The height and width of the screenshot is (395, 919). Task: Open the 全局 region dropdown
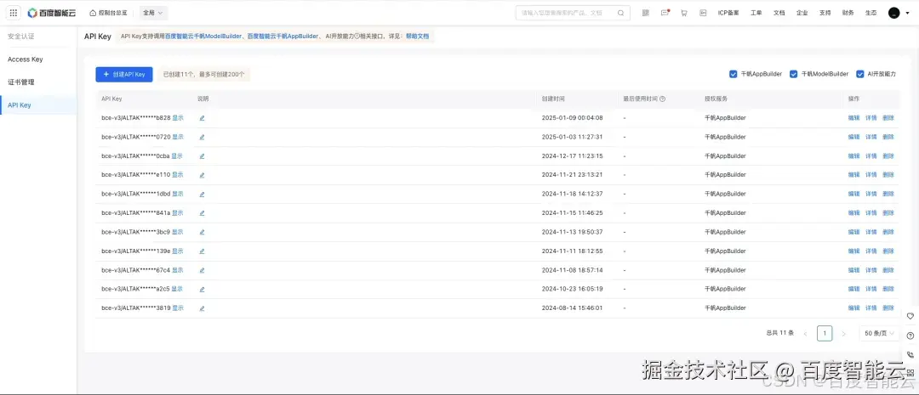pos(153,13)
